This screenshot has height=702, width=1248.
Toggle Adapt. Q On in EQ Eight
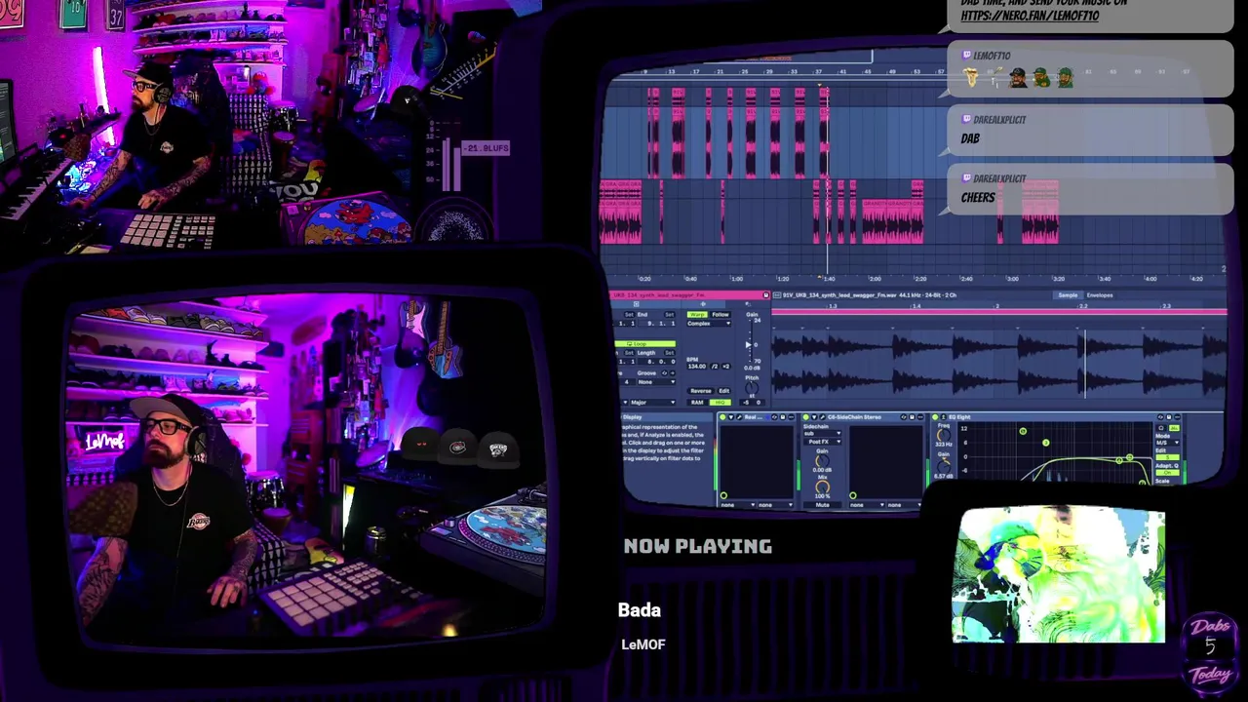tap(1167, 473)
